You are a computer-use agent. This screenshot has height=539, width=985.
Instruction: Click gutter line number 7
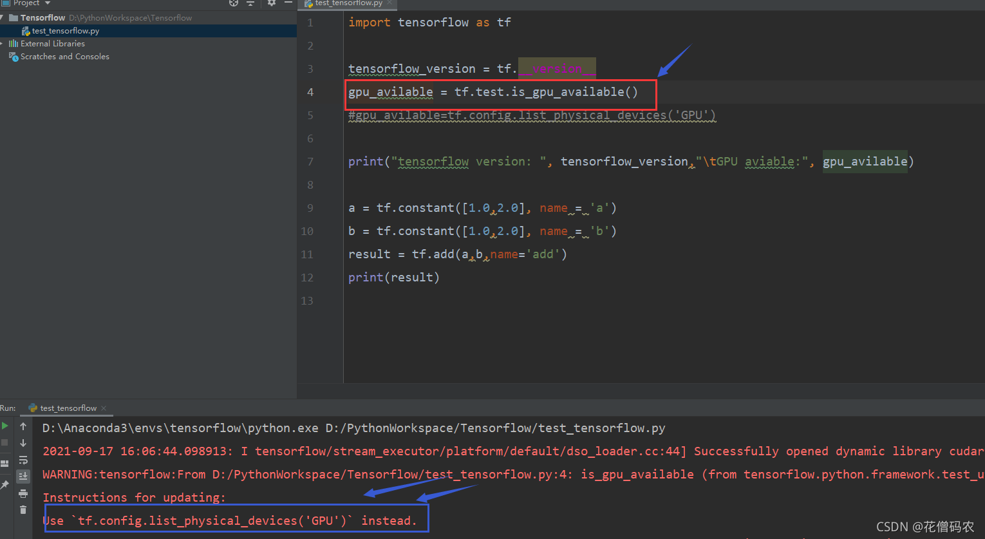[310, 162]
